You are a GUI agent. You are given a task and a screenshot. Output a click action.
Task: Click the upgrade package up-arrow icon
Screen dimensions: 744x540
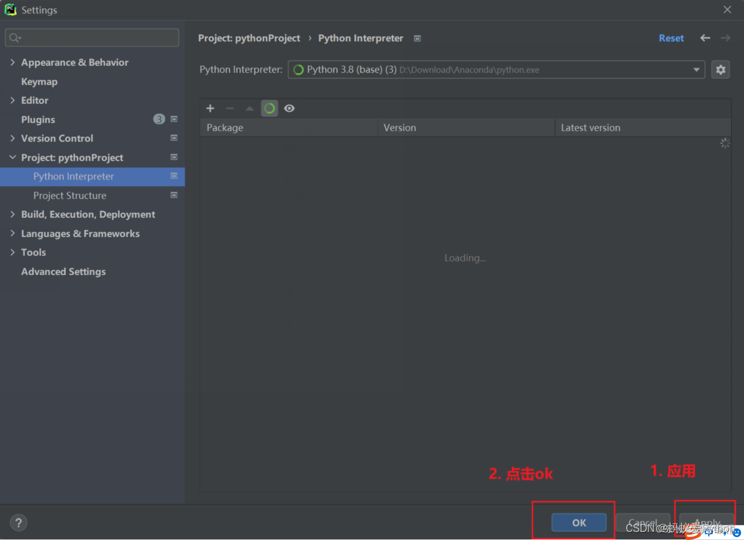pos(250,108)
